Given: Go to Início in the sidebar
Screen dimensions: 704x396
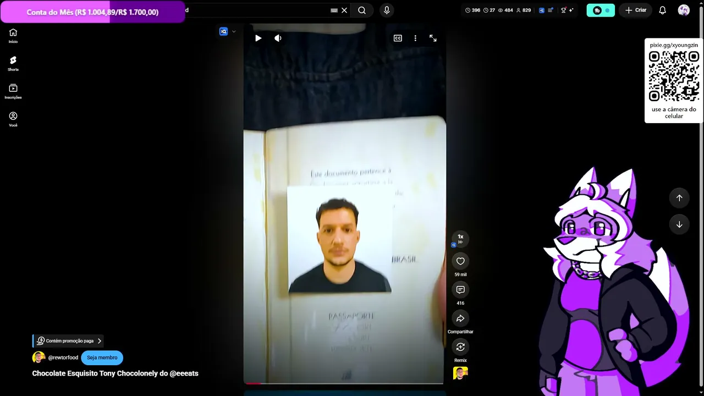Looking at the screenshot, I should [x=13, y=36].
